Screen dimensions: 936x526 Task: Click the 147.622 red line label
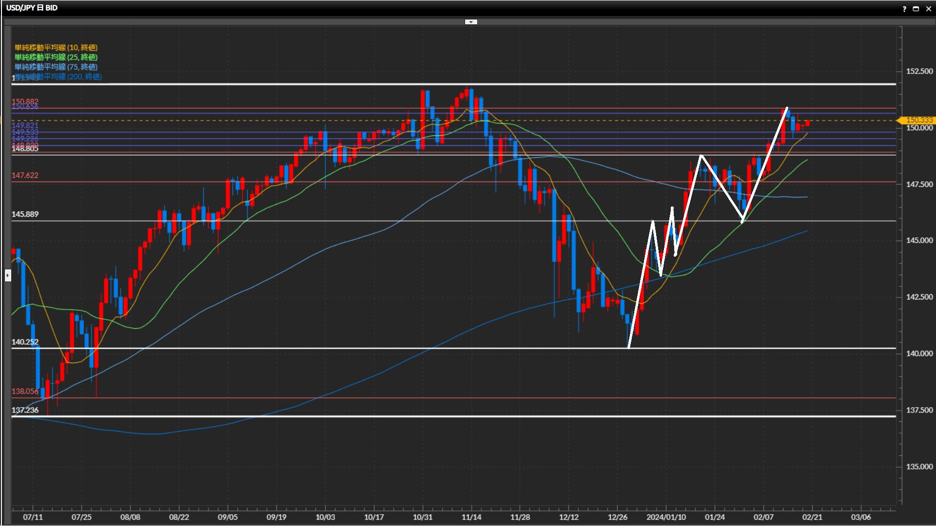[x=25, y=175]
